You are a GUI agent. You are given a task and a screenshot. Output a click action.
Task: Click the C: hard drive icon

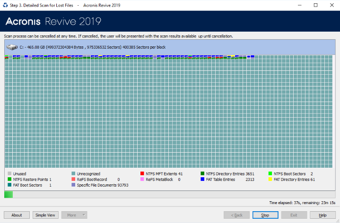pos(12,47)
